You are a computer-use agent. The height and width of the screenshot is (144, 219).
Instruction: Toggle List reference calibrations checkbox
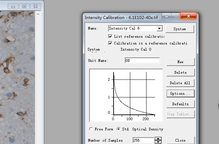110,36
